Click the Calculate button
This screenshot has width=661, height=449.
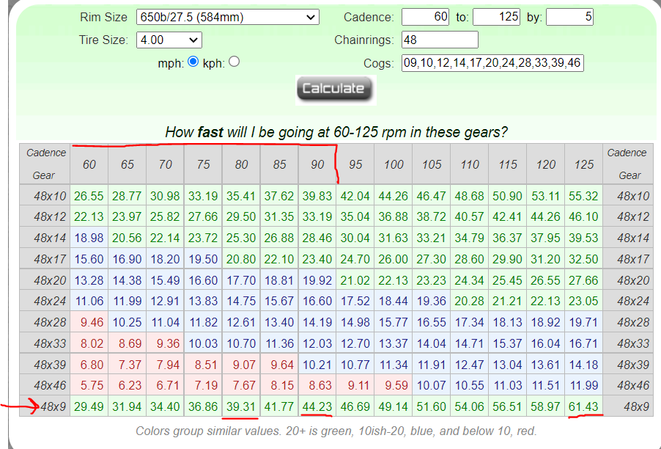coord(335,89)
